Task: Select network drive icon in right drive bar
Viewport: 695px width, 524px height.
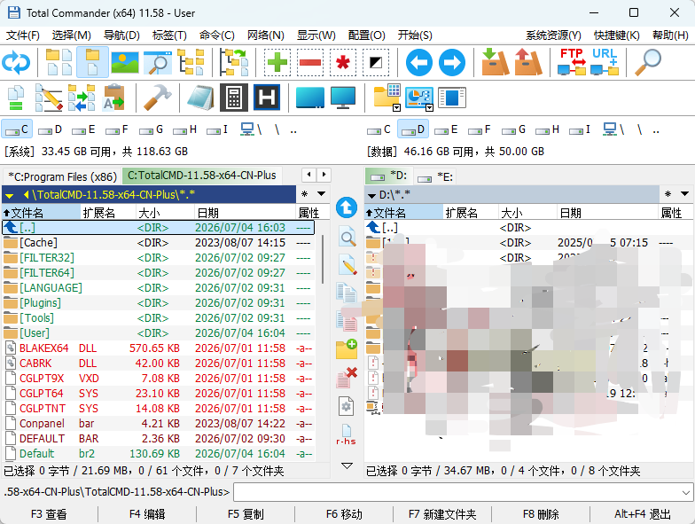Action: 613,129
